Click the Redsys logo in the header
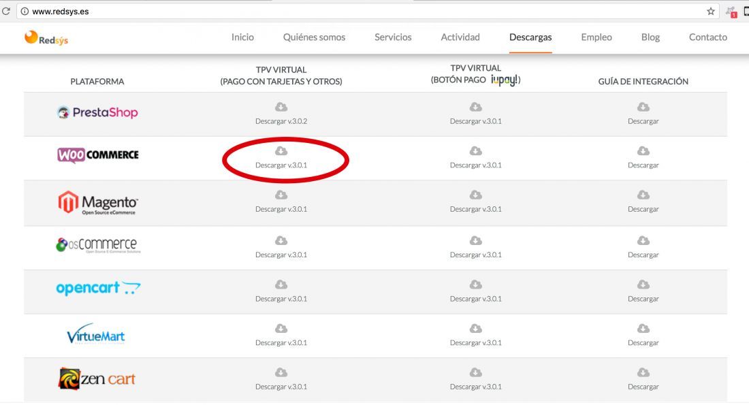Image resolution: width=749 pixels, height=405 pixels. [x=46, y=37]
